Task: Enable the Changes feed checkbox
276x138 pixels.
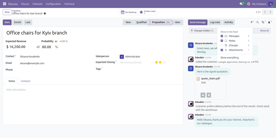Action: click(x=222, y=45)
